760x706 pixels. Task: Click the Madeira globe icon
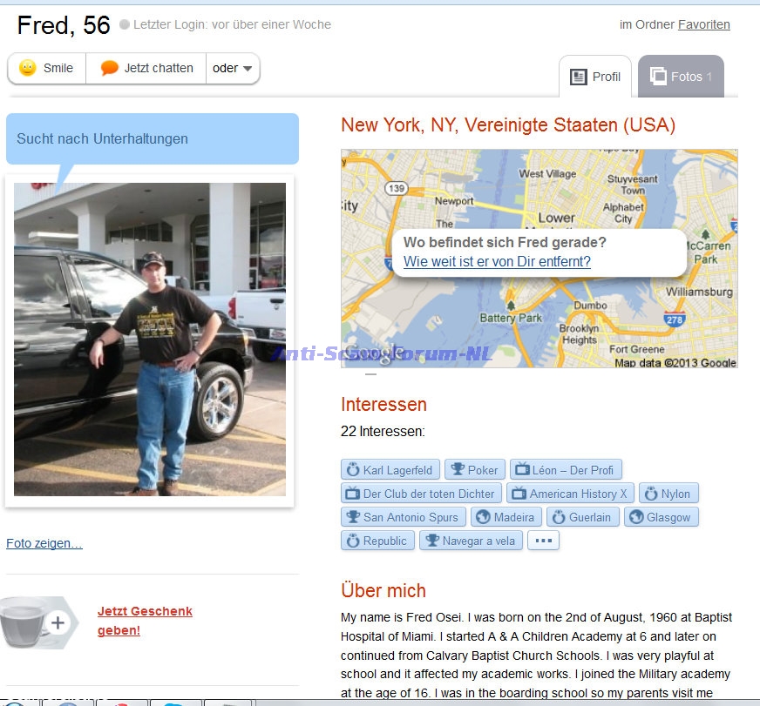point(483,517)
